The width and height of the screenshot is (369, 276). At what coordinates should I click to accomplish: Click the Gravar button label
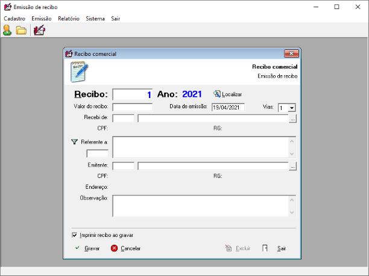tap(92, 248)
